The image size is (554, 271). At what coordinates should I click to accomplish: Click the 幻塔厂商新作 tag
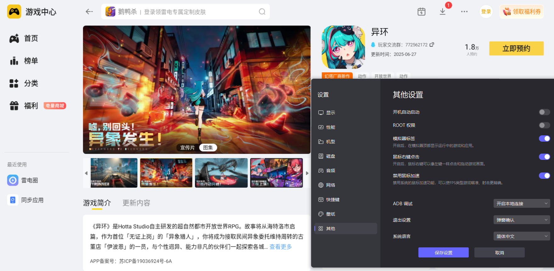click(x=337, y=76)
